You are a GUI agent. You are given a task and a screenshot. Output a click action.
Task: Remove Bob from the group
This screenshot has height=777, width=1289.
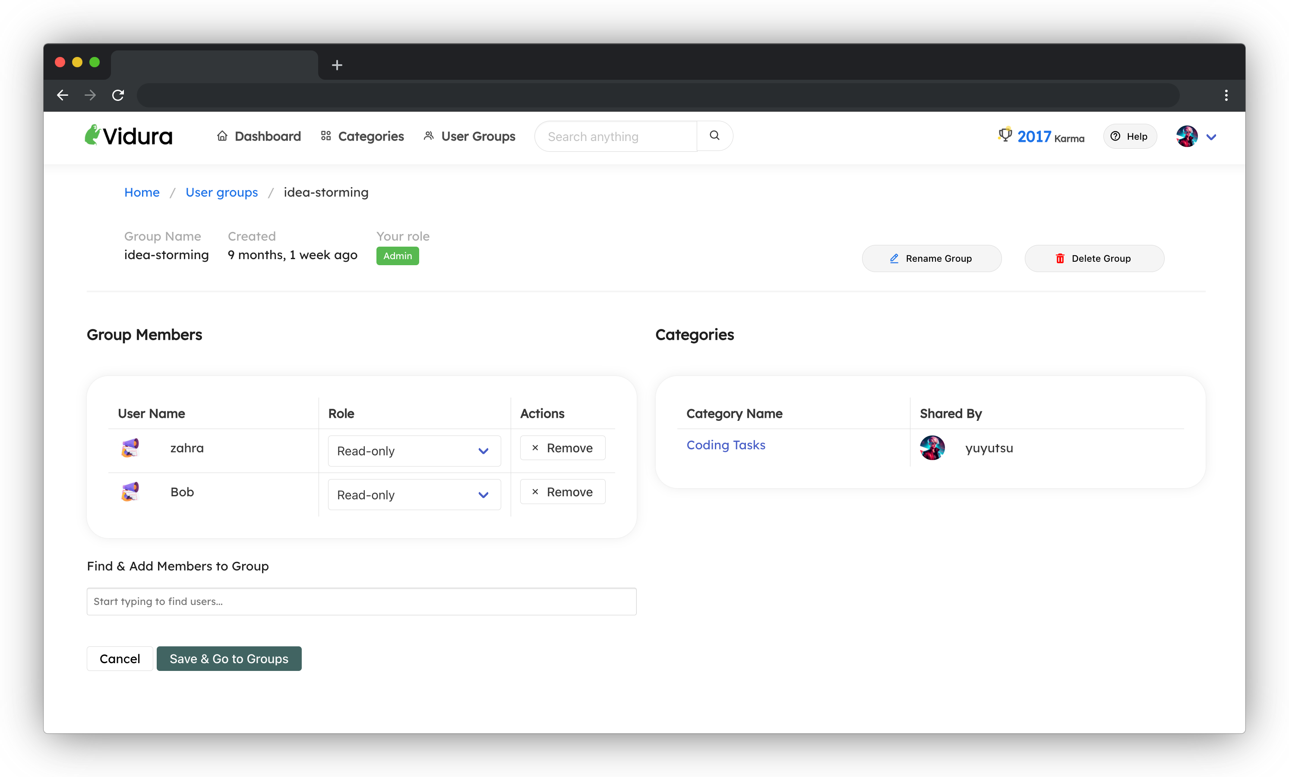[562, 492]
